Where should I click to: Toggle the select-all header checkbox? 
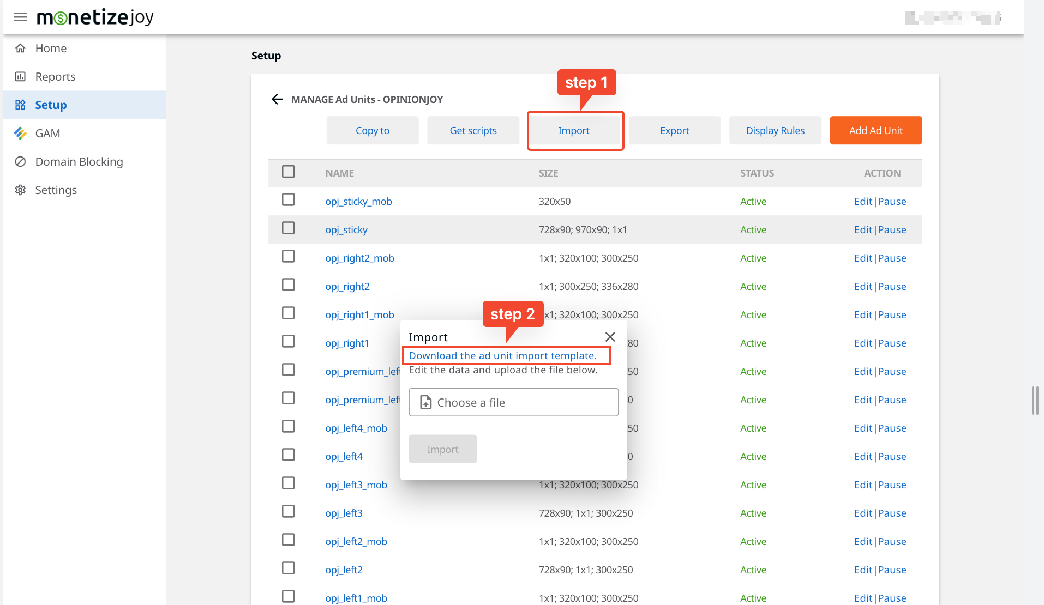[x=288, y=172]
